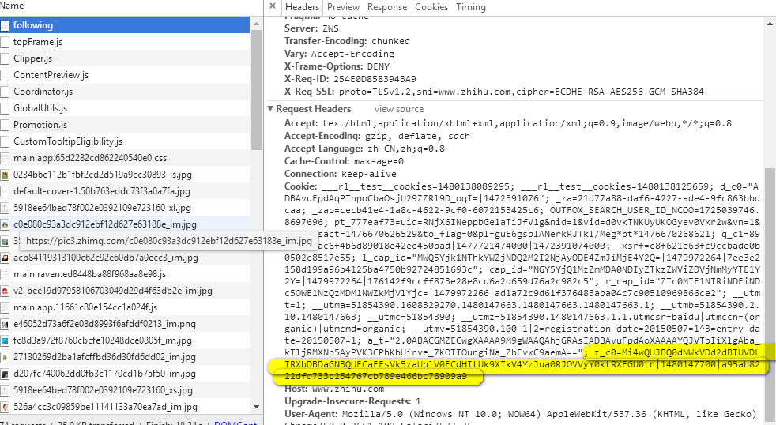Select v2-bee19d97958106703049d29d4f63db2e_im.jpg request
This screenshot has width=776, height=425.
click(125, 291)
